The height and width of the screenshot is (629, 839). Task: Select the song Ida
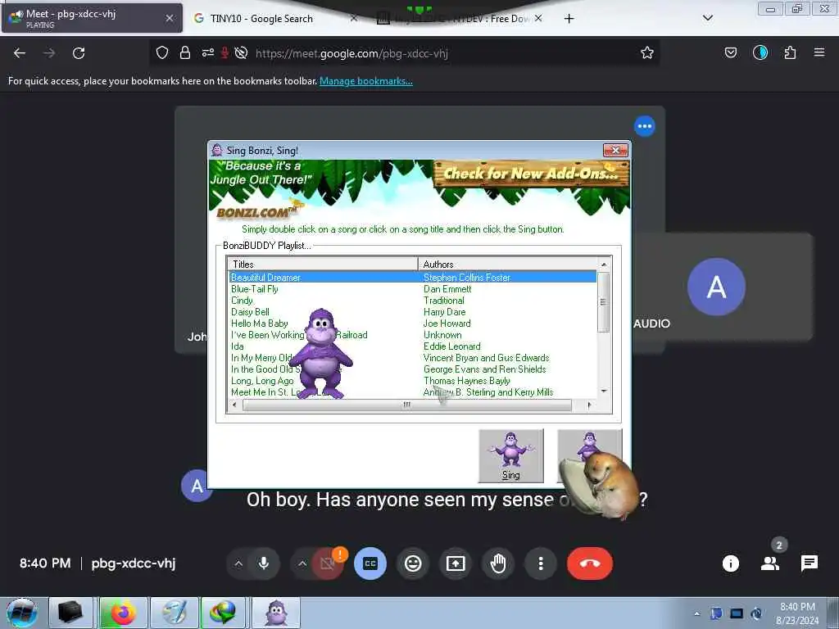click(x=237, y=346)
